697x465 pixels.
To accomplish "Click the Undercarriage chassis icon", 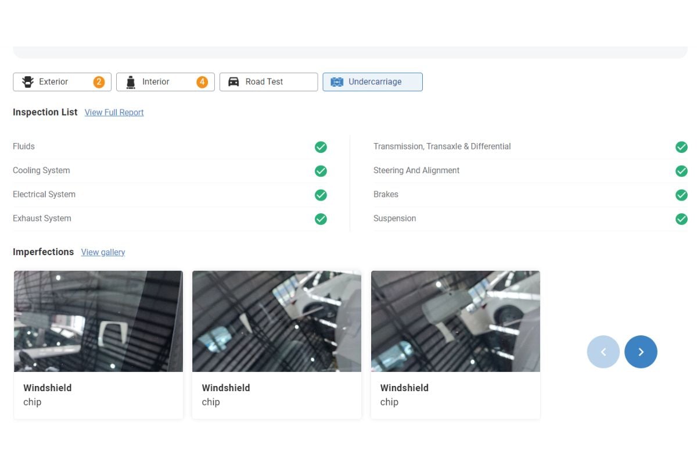I will [x=337, y=82].
